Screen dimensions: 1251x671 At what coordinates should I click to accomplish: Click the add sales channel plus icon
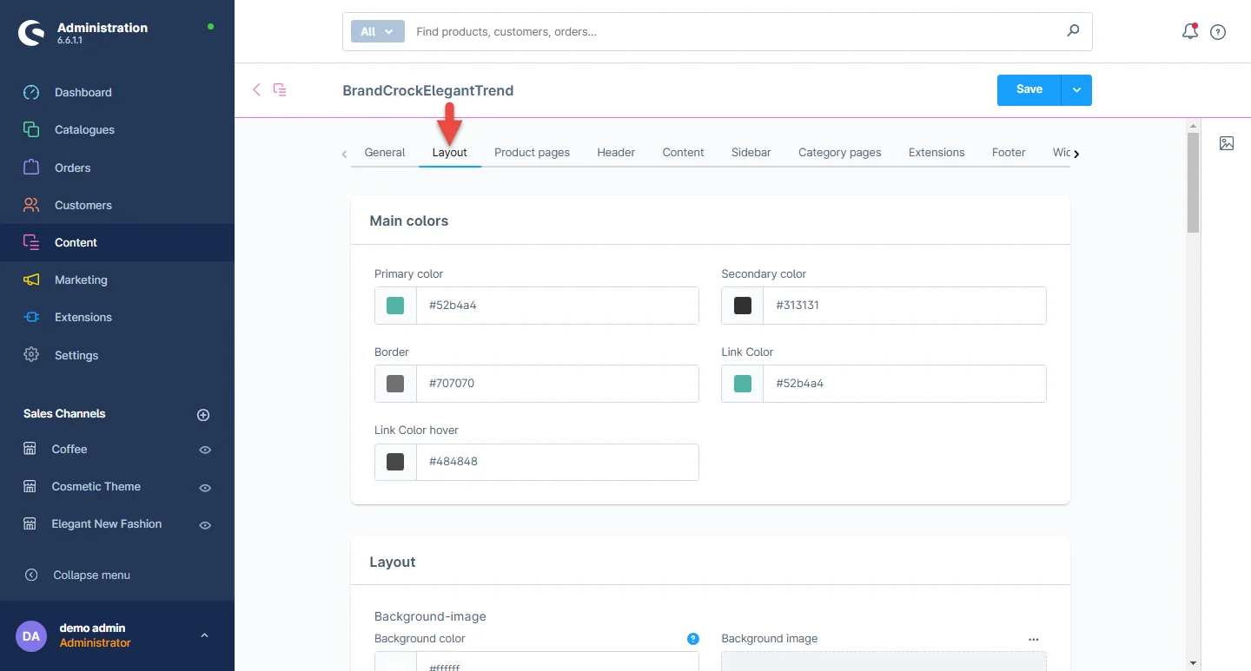pyautogui.click(x=203, y=415)
